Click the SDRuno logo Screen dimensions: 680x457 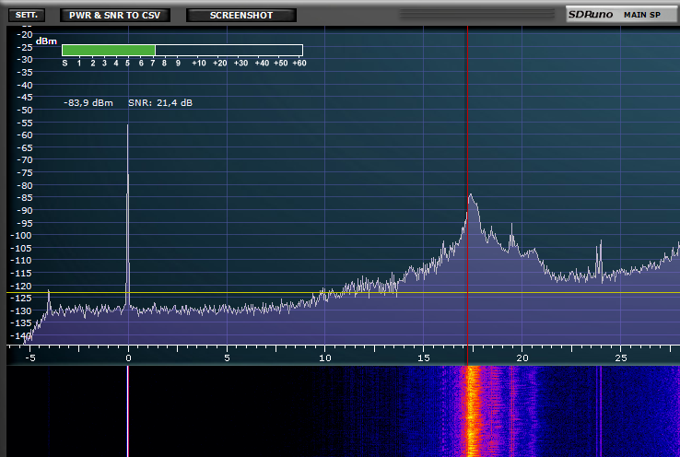592,15
